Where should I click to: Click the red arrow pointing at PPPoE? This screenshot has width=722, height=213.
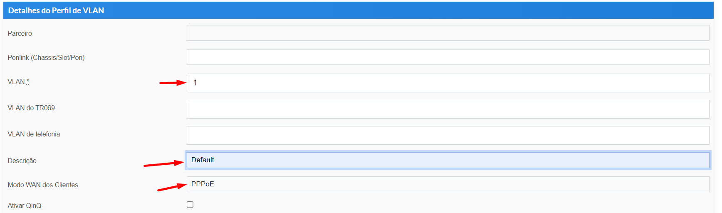[x=172, y=187]
